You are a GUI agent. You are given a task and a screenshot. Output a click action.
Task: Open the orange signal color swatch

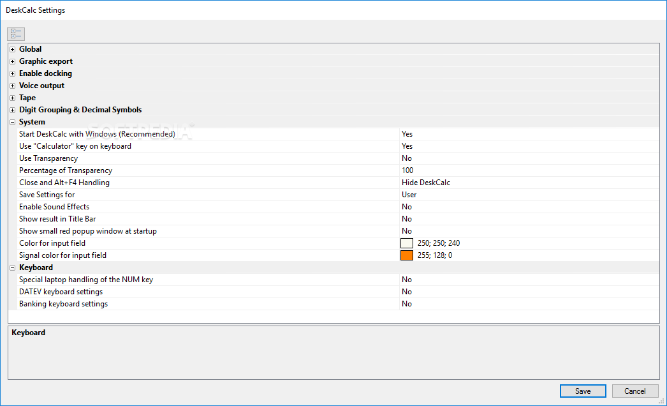pyautogui.click(x=407, y=255)
